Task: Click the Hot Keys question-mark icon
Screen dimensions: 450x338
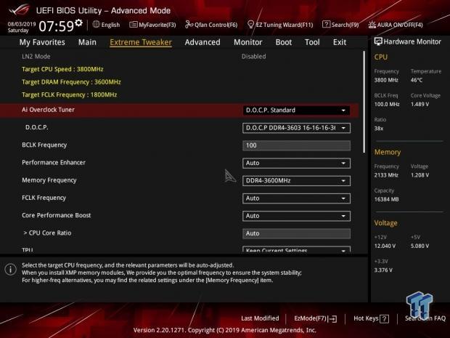Action: tap(384, 318)
